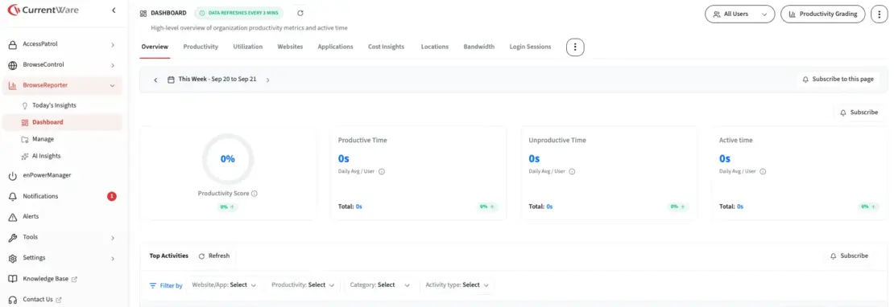The height and width of the screenshot is (307, 894).
Task: Click the calendar icon beside This Week
Action: click(x=171, y=80)
